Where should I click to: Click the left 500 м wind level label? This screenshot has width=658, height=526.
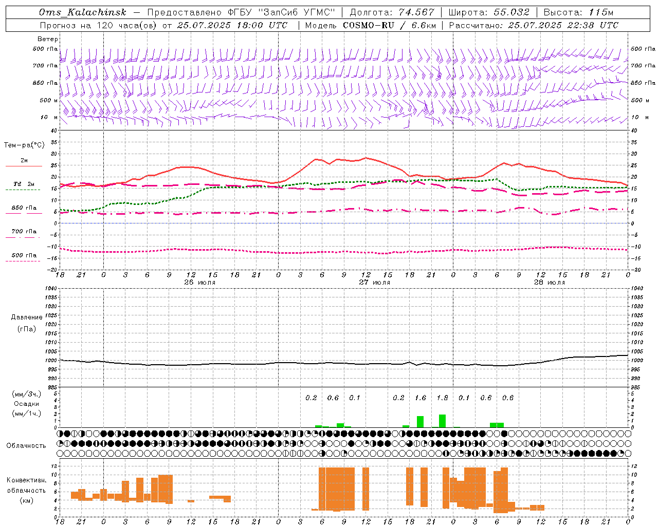coord(49,100)
